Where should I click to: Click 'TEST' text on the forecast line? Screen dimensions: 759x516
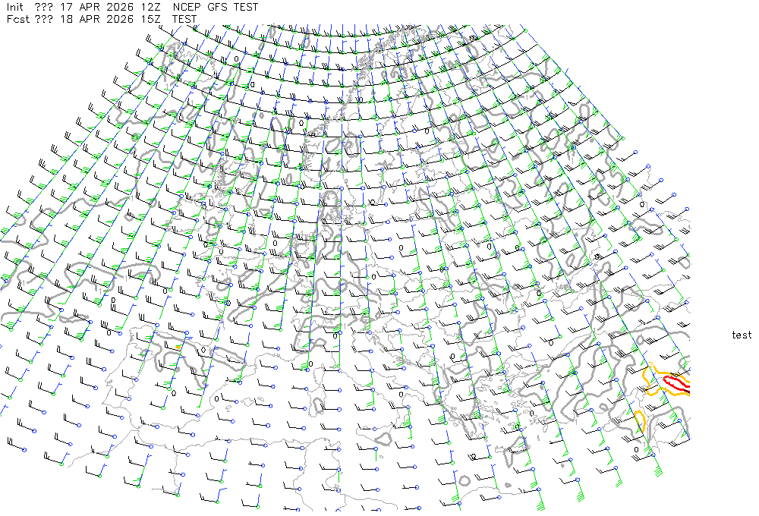(184, 19)
